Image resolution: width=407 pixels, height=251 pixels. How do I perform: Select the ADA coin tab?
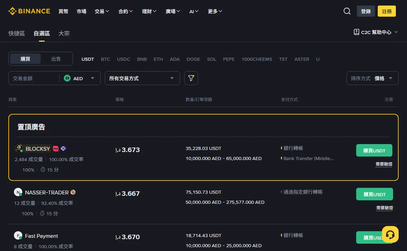click(175, 59)
